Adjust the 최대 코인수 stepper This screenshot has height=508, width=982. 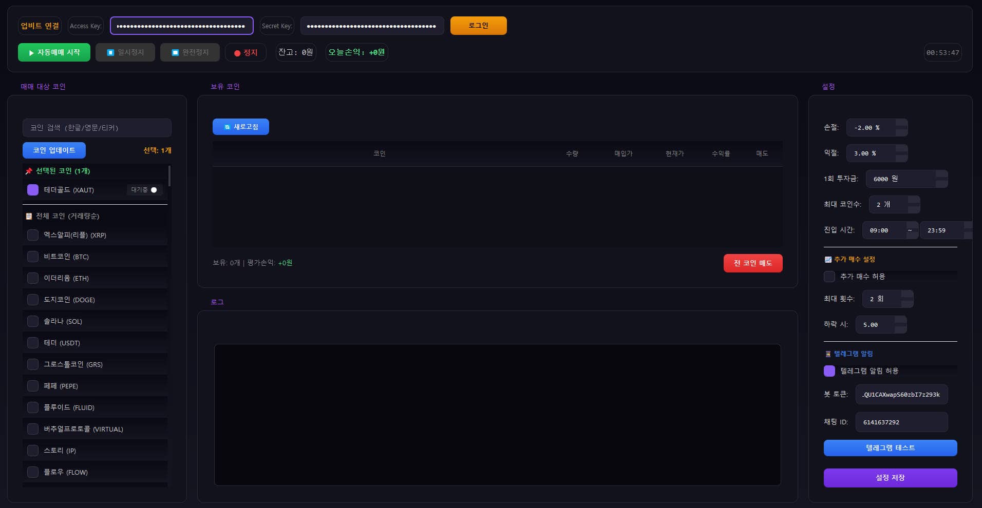[x=914, y=204]
